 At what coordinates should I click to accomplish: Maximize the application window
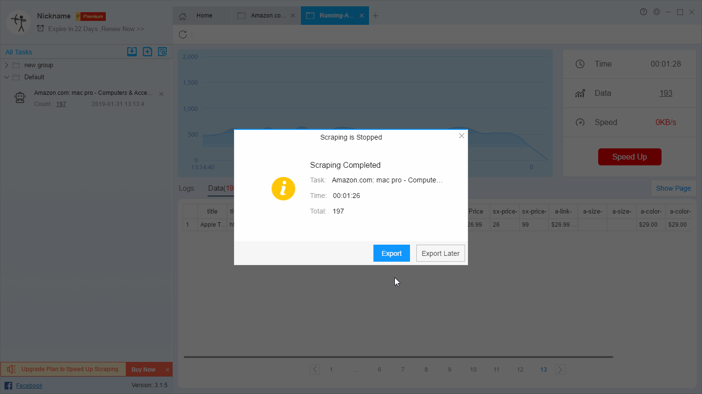click(x=680, y=12)
